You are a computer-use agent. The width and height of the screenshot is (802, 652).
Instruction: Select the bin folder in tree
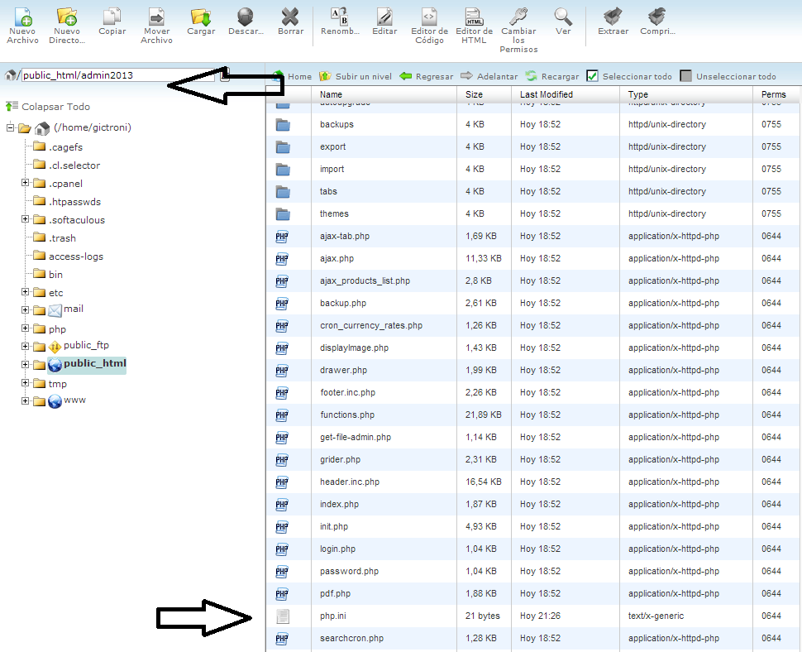[x=55, y=275]
